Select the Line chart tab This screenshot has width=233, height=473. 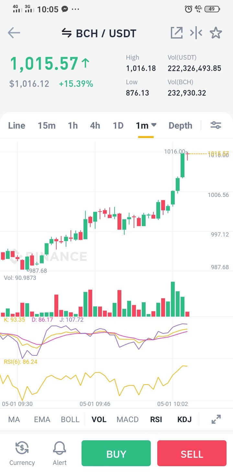point(17,125)
